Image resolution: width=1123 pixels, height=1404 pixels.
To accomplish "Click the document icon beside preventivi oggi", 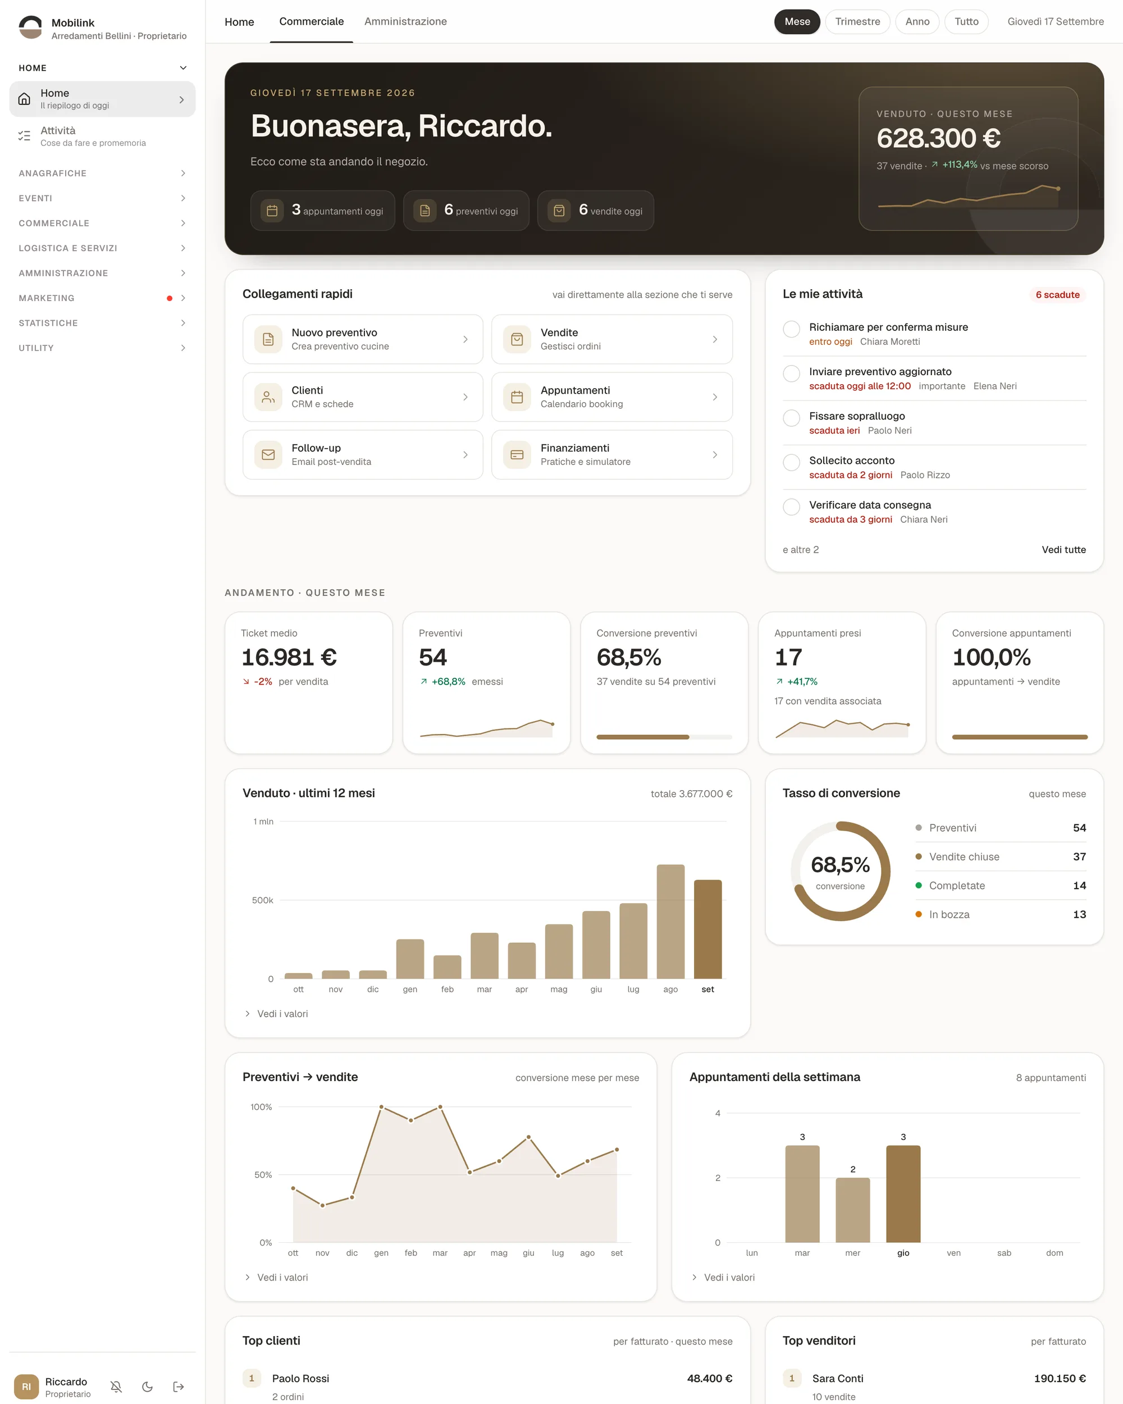I will point(424,211).
